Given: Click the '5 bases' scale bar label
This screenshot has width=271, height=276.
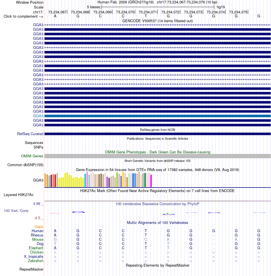Looking at the screenshot, I should tap(93, 7).
